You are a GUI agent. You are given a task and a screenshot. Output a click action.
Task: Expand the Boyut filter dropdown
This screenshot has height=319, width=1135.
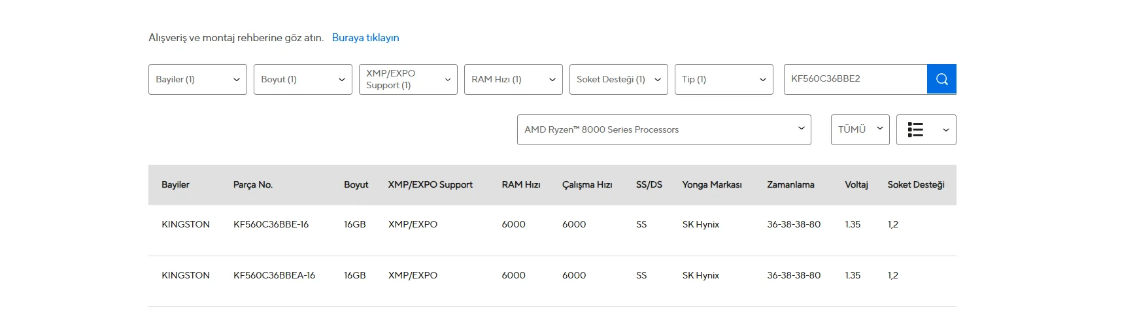303,79
